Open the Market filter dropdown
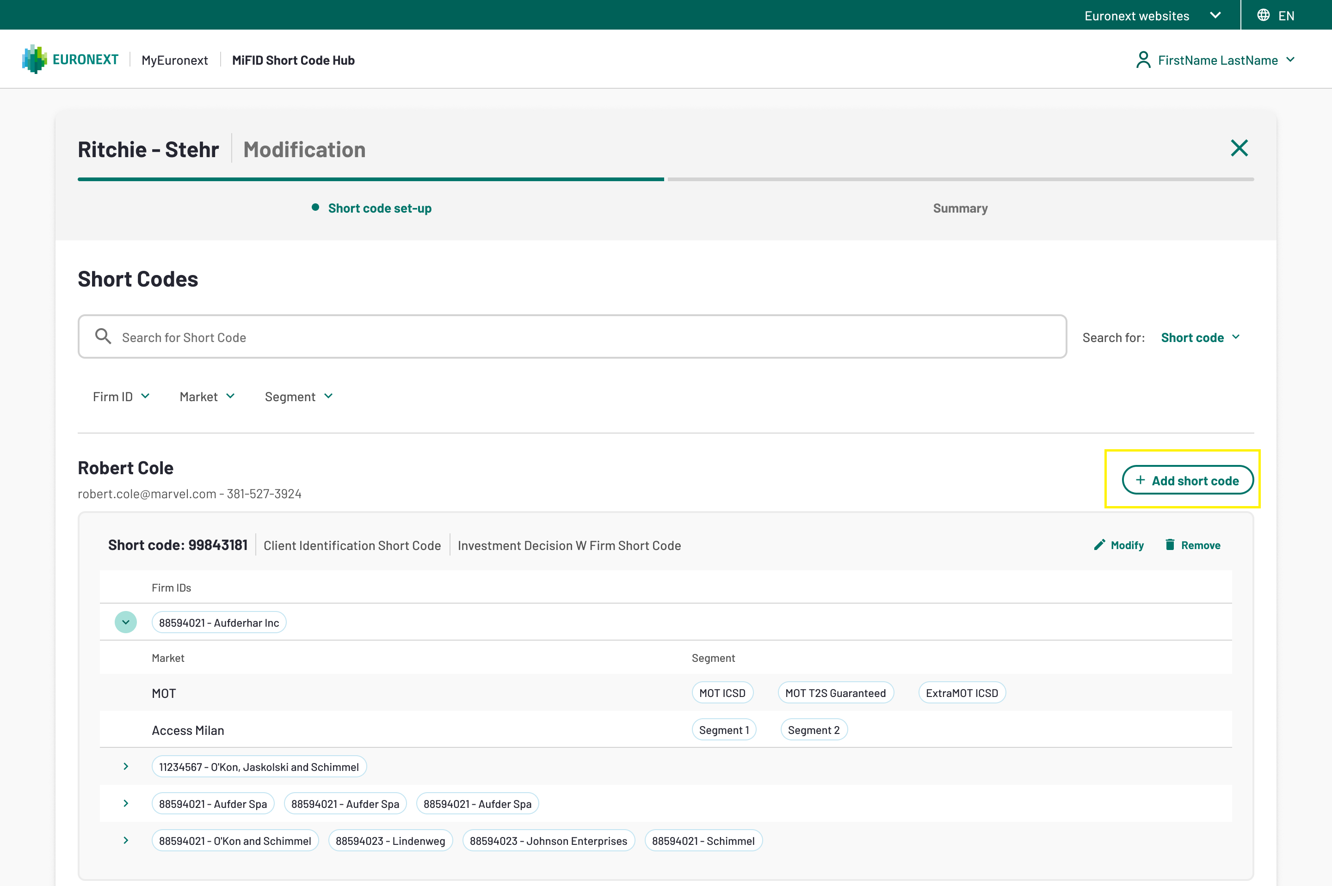Screen dimensions: 1332x886 [x=207, y=397]
